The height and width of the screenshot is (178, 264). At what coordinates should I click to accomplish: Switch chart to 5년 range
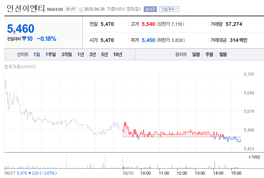104,54
